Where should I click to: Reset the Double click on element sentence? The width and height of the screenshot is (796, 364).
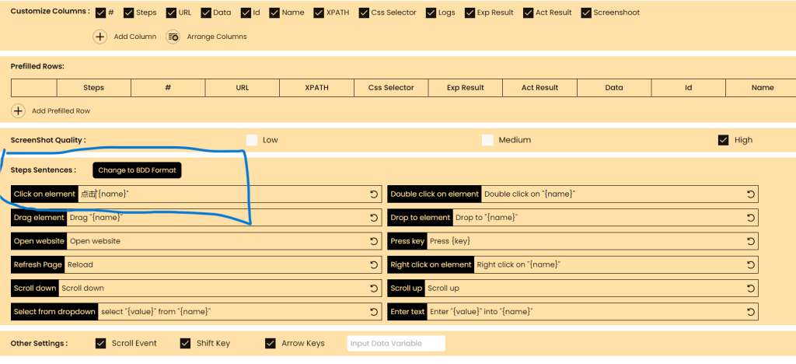click(751, 194)
